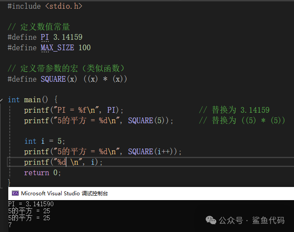
Task: Click the 'return 0;' statement
Action: pyautogui.click(x=42, y=173)
